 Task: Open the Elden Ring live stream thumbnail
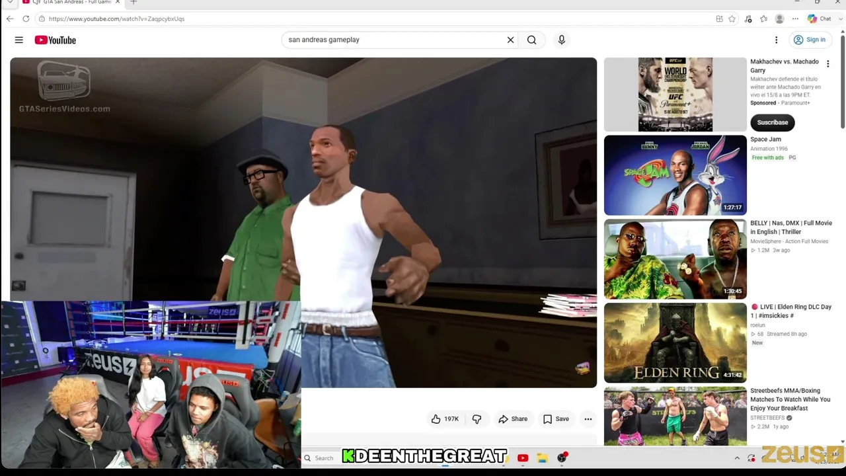(675, 343)
